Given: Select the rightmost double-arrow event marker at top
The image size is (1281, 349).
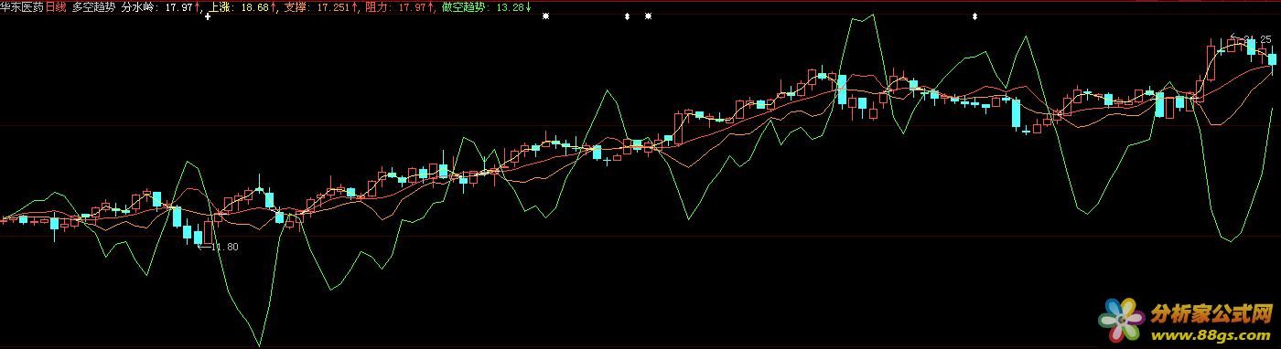Looking at the screenshot, I should tap(974, 16).
